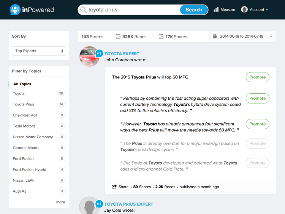Click 'Jay Cole wrote:' author text
This screenshot has height=214, width=285.
pos(119,210)
